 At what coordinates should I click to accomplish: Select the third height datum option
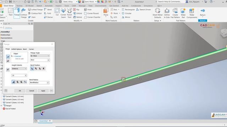tap(21, 82)
